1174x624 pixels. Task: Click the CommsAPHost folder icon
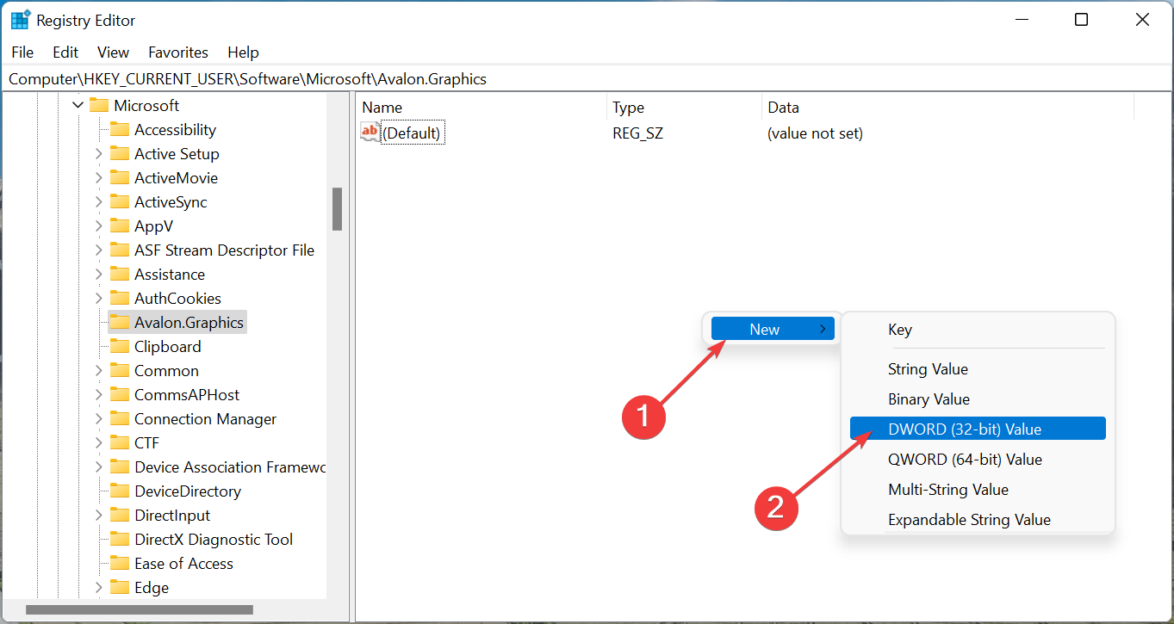120,395
